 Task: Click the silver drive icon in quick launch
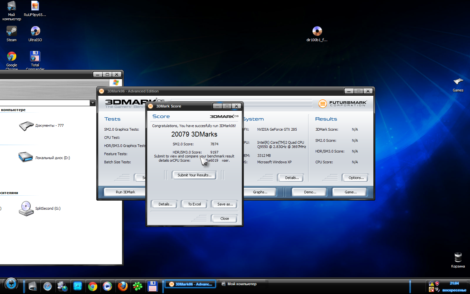click(33, 286)
